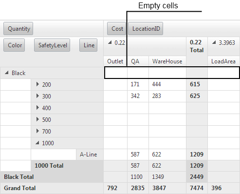Expand the 400 safety level row
The width and height of the screenshot is (240, 194).
tap(37, 108)
